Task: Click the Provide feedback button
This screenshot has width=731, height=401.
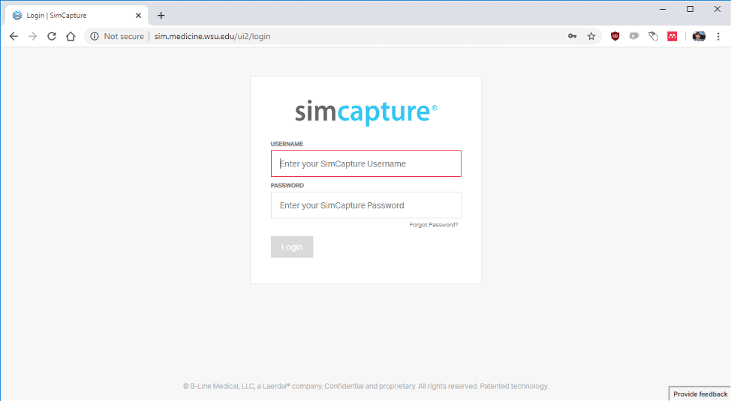Action: [x=700, y=394]
